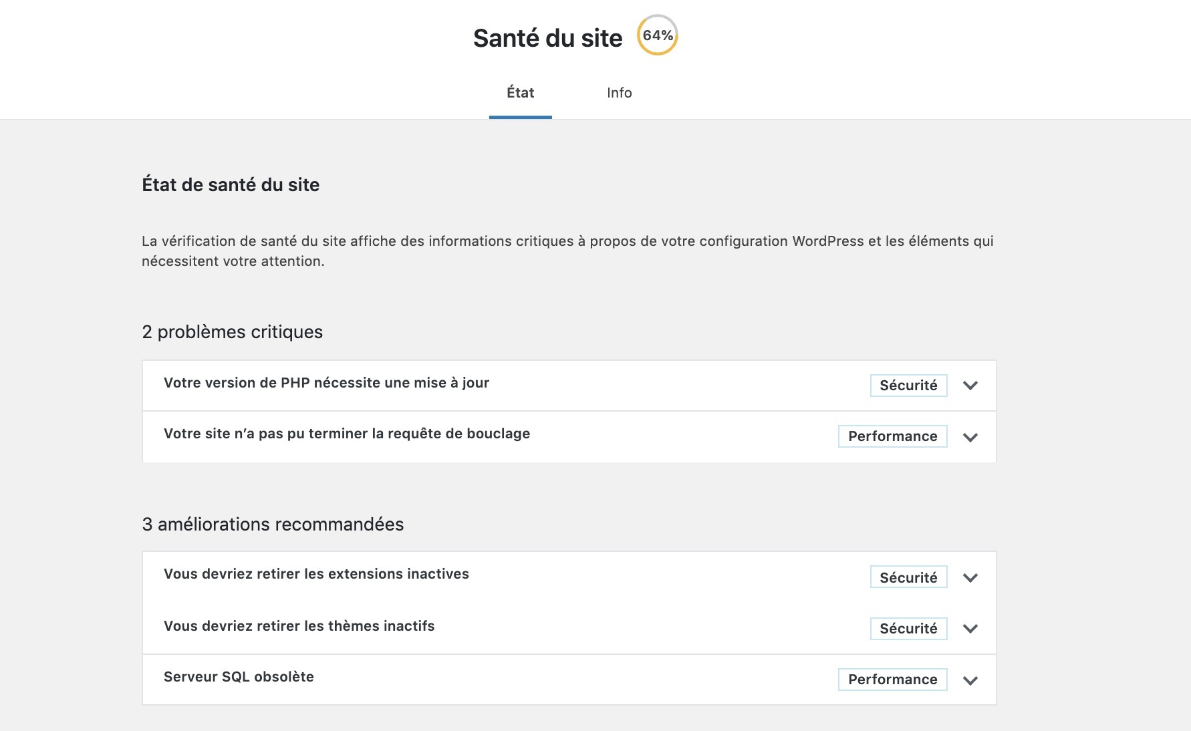Expand the inactive themes chevron
This screenshot has height=731, width=1191.
click(x=970, y=628)
